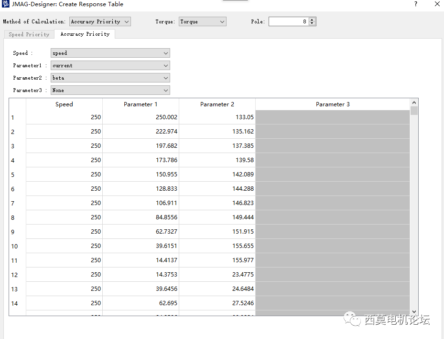
Task: Click cell value 250.002
Action: 141,117
